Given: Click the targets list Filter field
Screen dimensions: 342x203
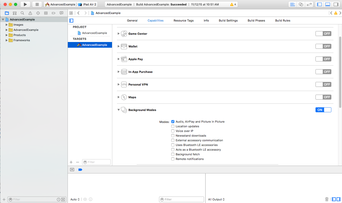Looking at the screenshot, I should [96, 162].
